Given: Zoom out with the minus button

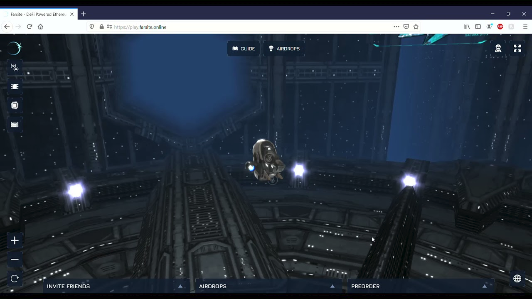Looking at the screenshot, I should pos(15,260).
